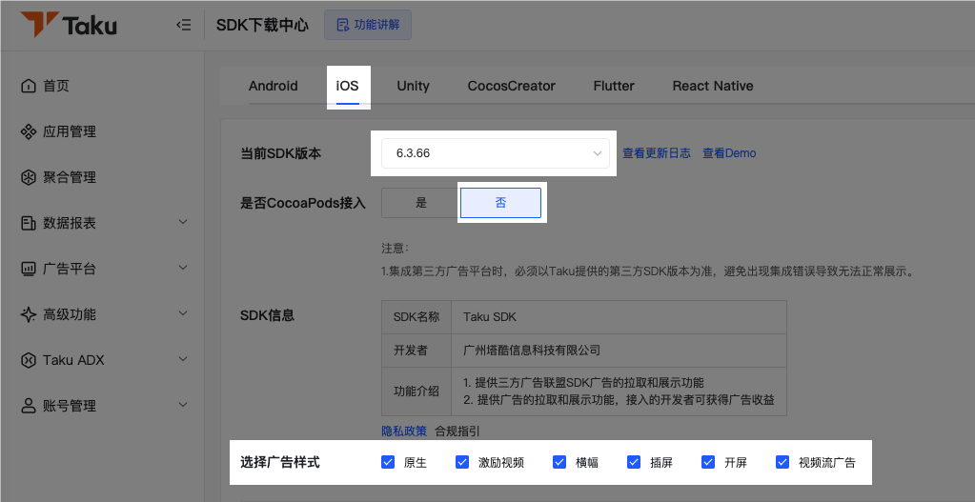Image resolution: width=975 pixels, height=502 pixels.
Task: Collapse the sidebar with the menu-fold icon
Action: click(183, 25)
